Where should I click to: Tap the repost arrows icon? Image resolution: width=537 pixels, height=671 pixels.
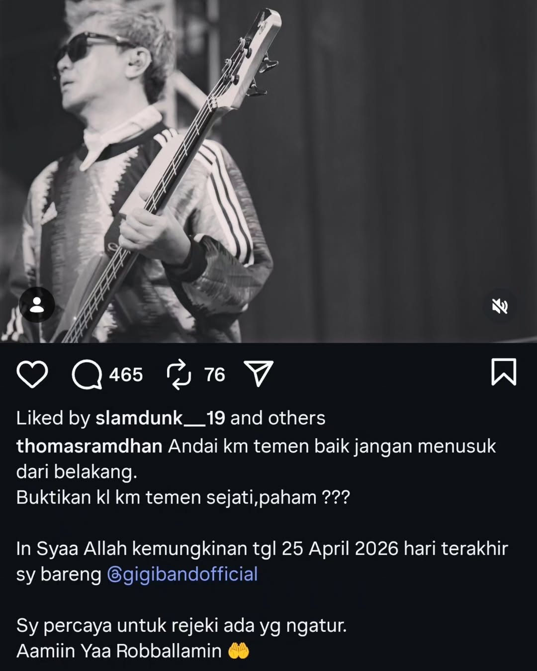[x=179, y=374]
